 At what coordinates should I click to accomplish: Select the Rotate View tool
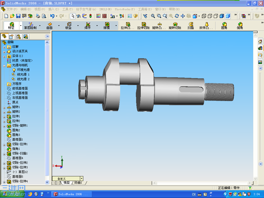pyautogui.click(x=177, y=16)
